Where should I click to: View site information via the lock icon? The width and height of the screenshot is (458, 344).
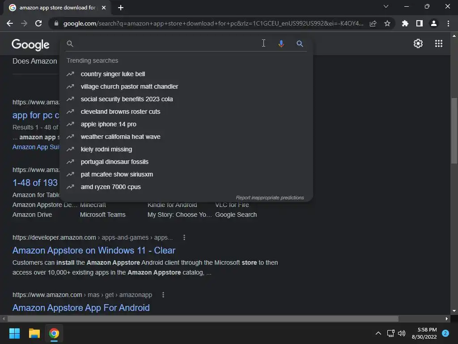pos(56,23)
